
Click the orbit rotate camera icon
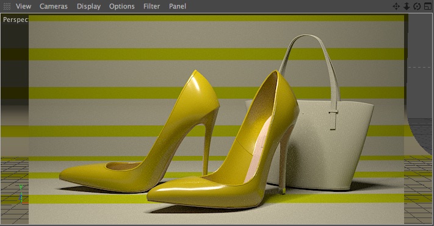[x=417, y=6]
